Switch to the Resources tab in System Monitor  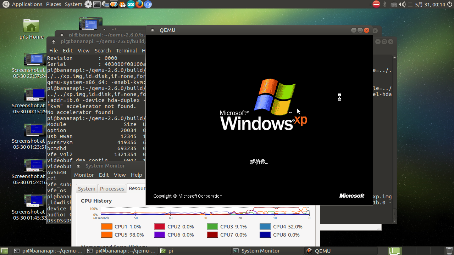137,188
